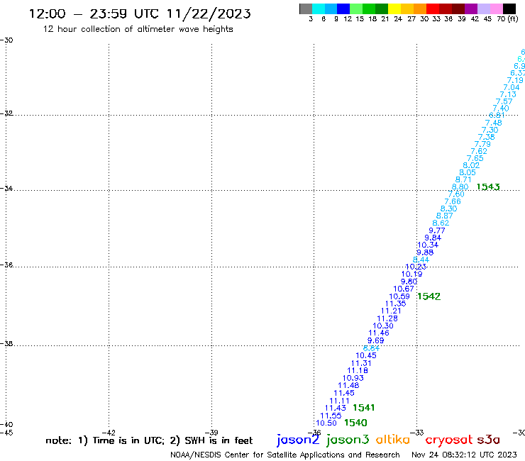
Task: Click the 11.31 wave height
Action: (361, 363)
